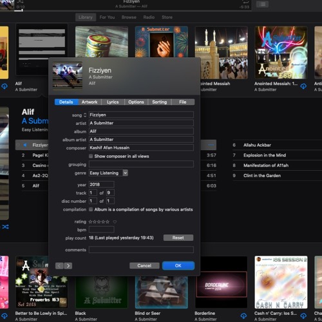Download Borderline album via cloud icon
The width and height of the screenshot is (322, 322).
coord(243,316)
